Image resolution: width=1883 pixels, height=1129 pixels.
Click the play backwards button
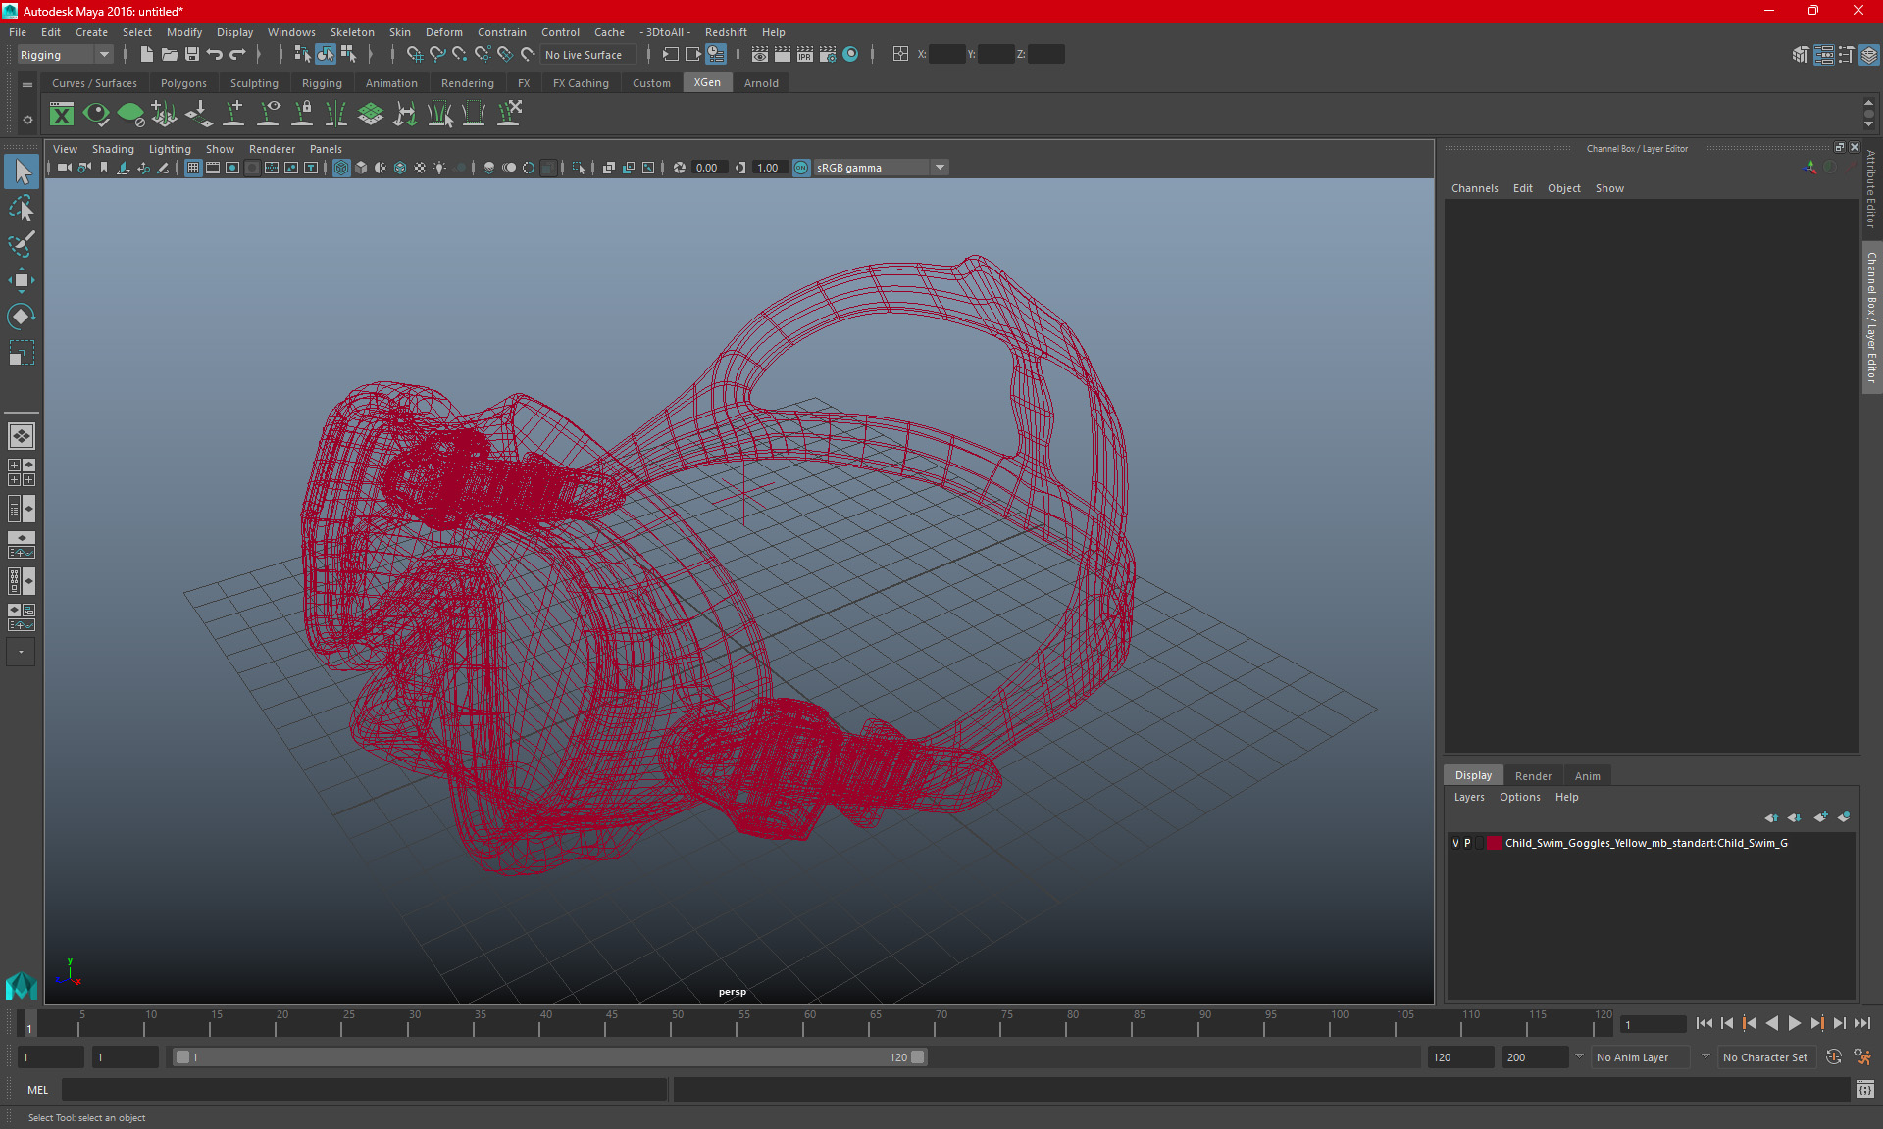point(1772,1023)
